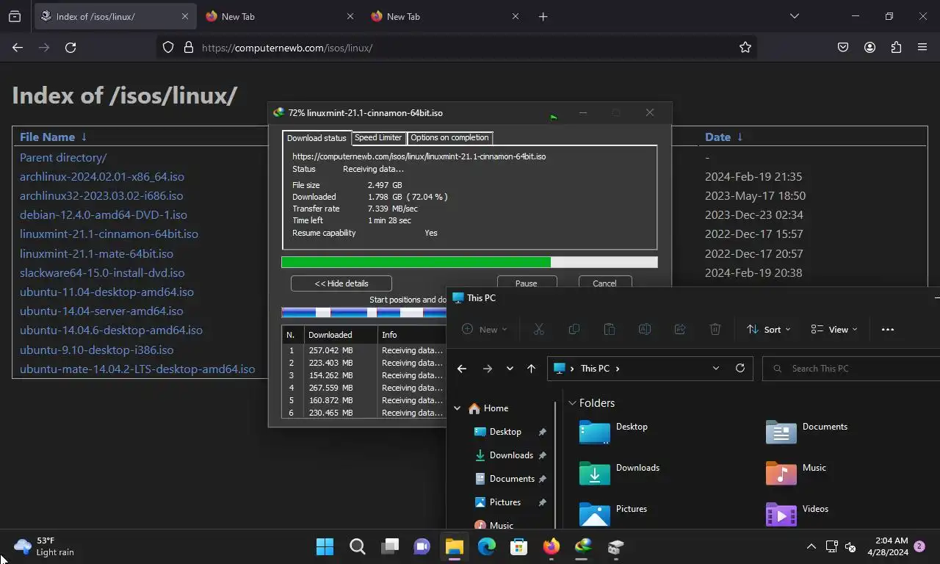This screenshot has height=564, width=940.
Task: Switch to Options on completion tab
Action: pos(449,137)
